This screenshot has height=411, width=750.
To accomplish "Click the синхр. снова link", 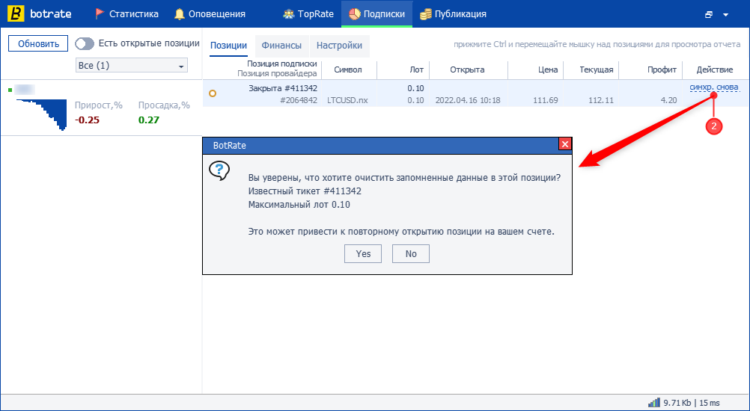I will 714,87.
